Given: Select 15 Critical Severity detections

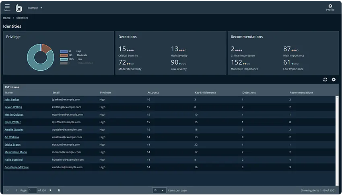Looking at the screenshot, I should pyautogui.click(x=128, y=51).
